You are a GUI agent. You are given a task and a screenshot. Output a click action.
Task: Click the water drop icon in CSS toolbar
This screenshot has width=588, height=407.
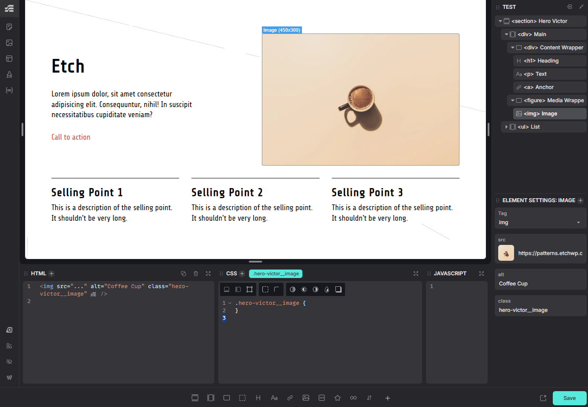327,289
